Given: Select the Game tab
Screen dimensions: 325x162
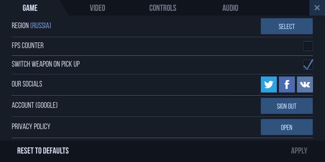Looking at the screenshot, I should [30, 8].
